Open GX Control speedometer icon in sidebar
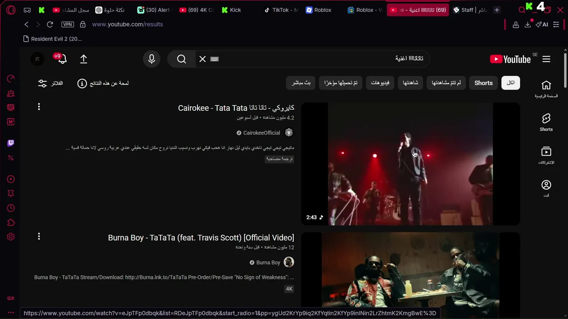Viewport: 568px width, 319px height. pyautogui.click(x=11, y=79)
